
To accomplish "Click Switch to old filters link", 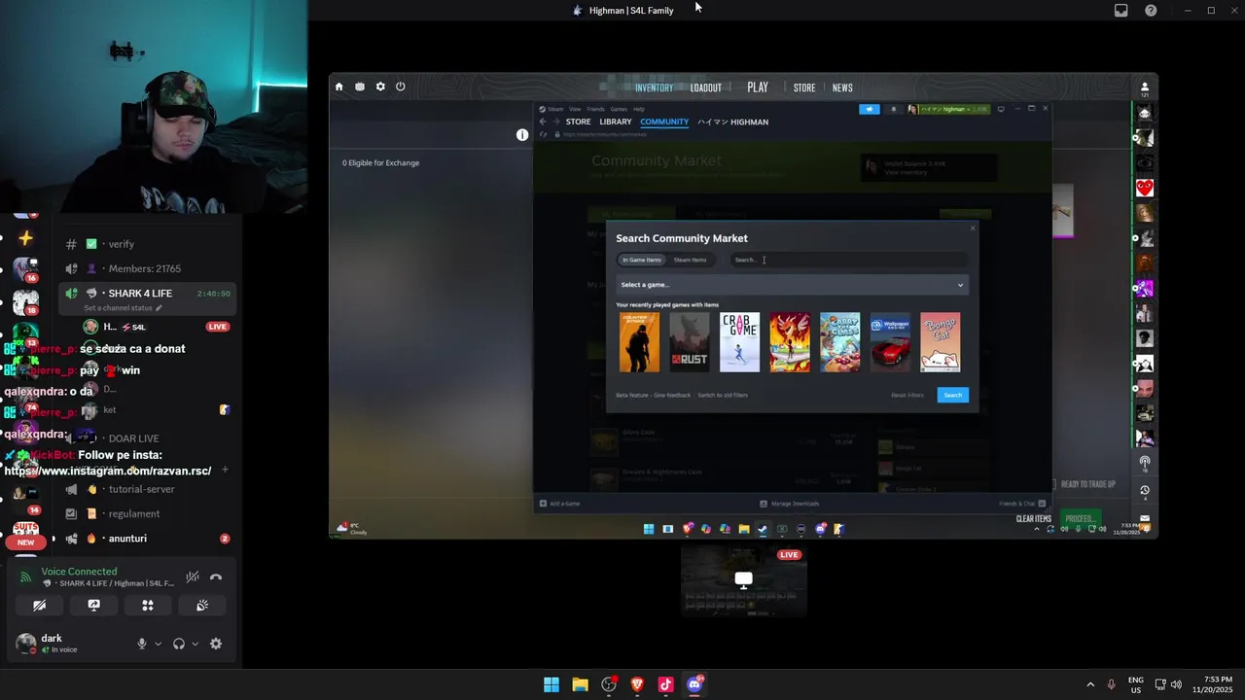I will tap(723, 395).
